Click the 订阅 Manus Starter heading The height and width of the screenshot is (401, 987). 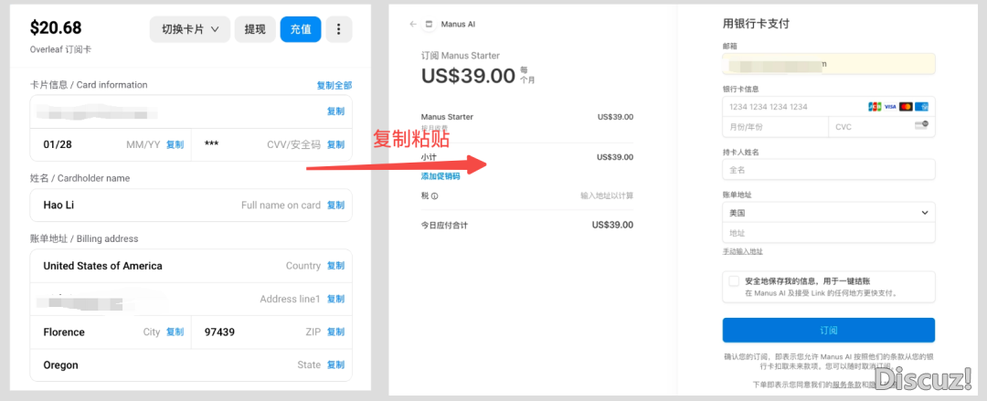coord(460,56)
